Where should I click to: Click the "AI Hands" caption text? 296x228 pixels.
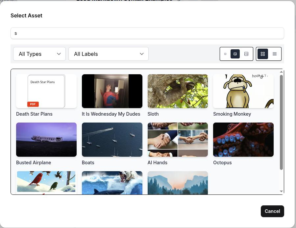tap(157, 163)
